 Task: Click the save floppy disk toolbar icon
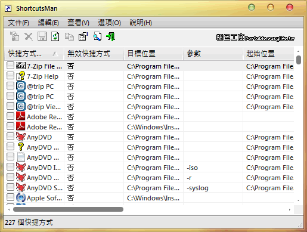tap(42, 36)
